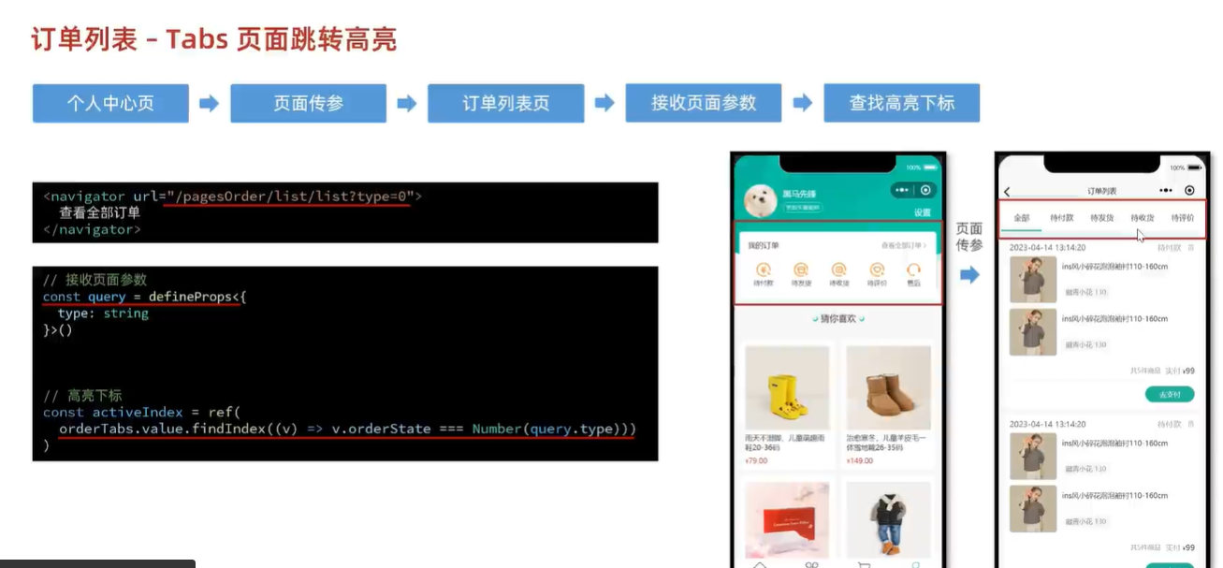
Task: Click the back chevron in the 订单列表 phone
Action: tap(1007, 191)
